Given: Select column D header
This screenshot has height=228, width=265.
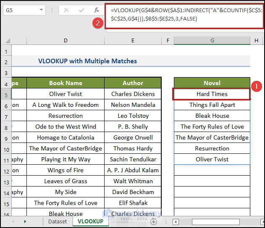Looking at the screenshot, I should pyautogui.click(x=66, y=41).
